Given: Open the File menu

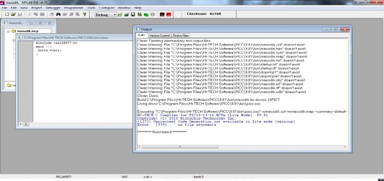Looking at the screenshot, I should point(5,8).
